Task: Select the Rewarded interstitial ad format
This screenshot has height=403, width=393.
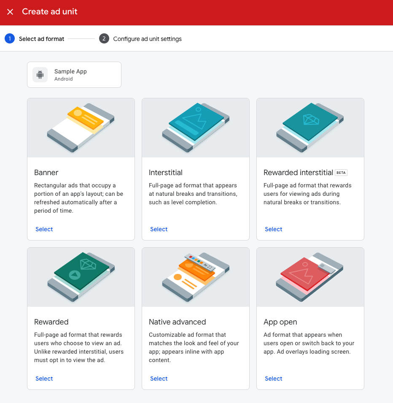Action: [273, 229]
